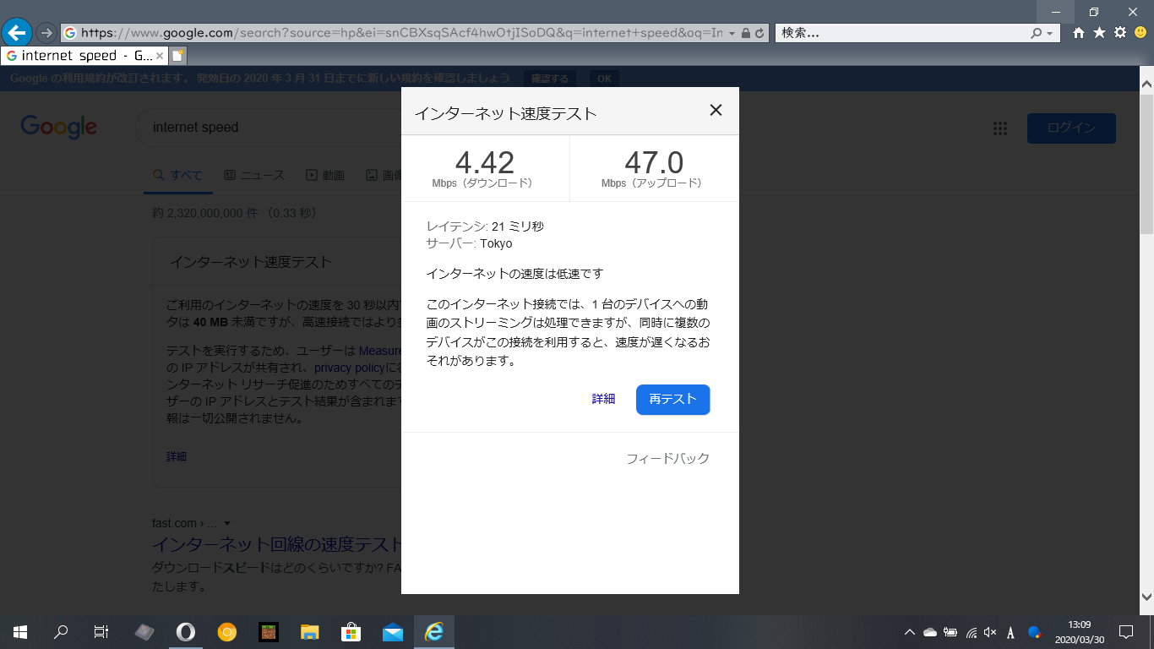Click the OneDrive cloud tray icon
Image resolution: width=1154 pixels, height=649 pixels.
pyautogui.click(x=930, y=631)
